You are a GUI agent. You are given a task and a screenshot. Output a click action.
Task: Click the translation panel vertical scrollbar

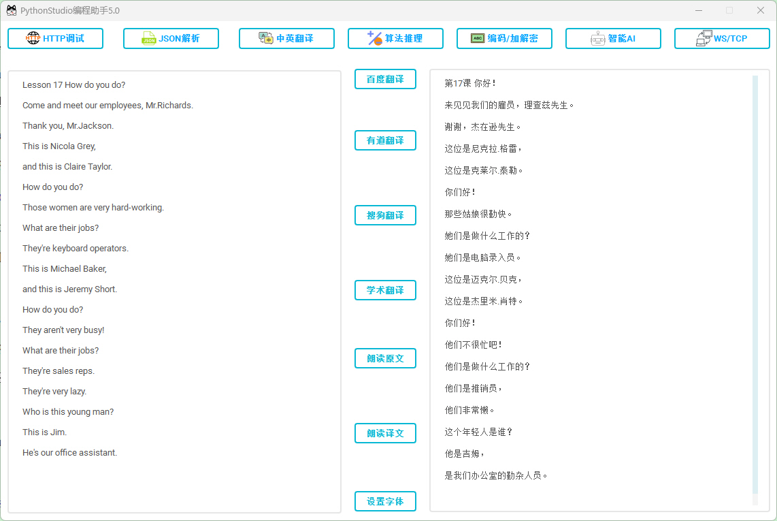[755, 286]
